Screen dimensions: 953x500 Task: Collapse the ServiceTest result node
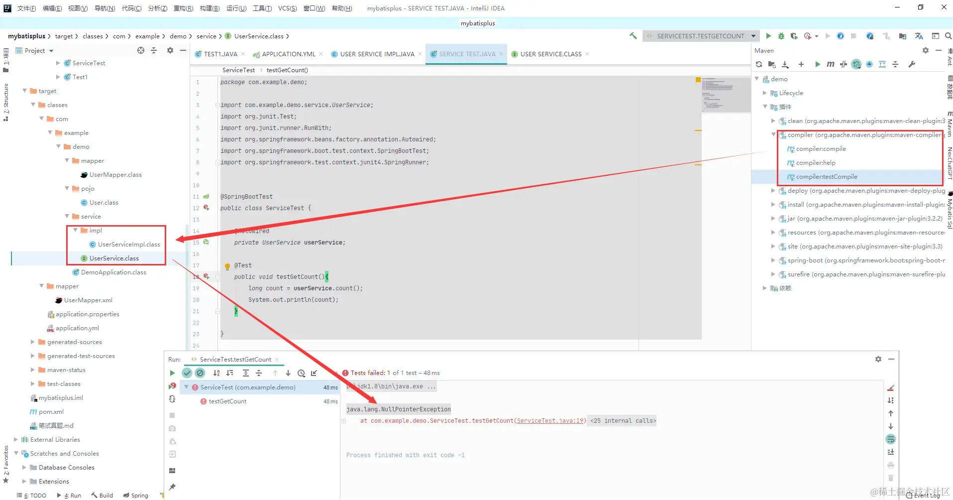(187, 387)
